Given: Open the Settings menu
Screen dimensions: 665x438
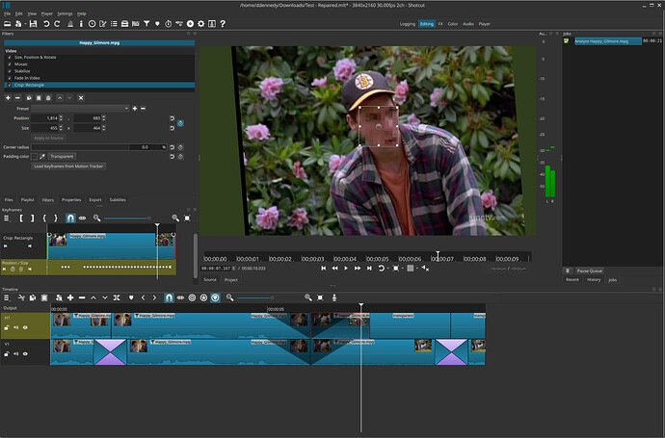Looking at the screenshot, I should pos(65,13).
